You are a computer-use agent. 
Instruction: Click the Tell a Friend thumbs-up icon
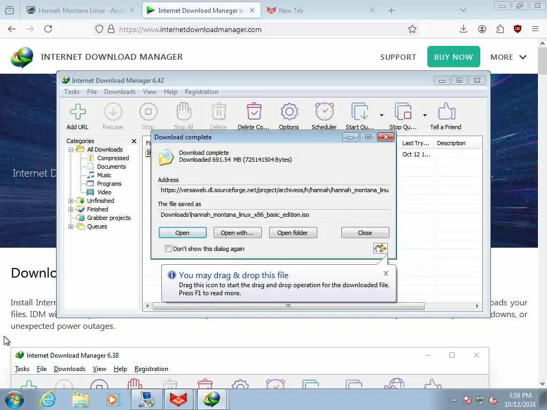pyautogui.click(x=446, y=116)
